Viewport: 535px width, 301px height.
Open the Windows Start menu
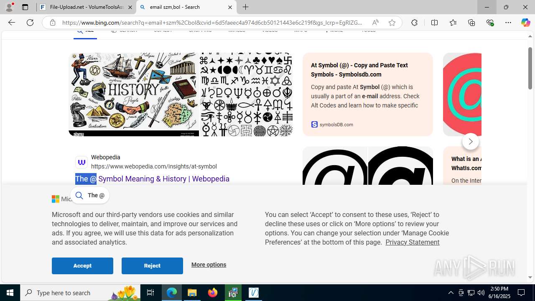pos(10,293)
